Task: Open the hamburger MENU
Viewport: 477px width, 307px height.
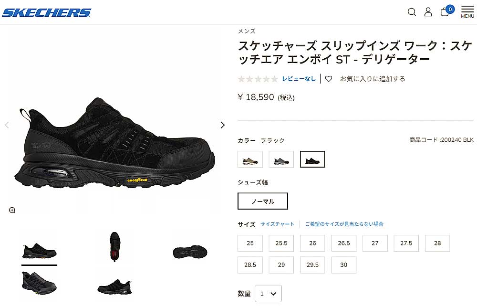Action: tap(467, 11)
